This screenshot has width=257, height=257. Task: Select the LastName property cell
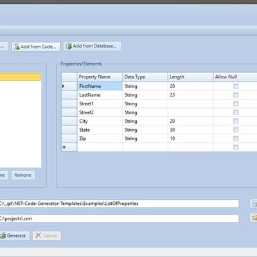coord(100,95)
